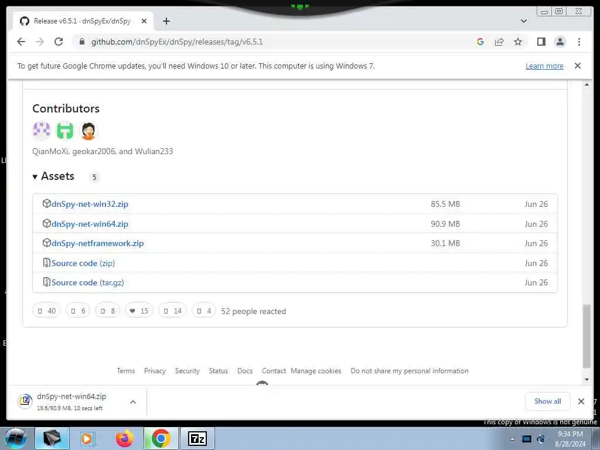Dismiss the Windows 7 update notice
Image resolution: width=600 pixels, height=450 pixels.
tap(577, 66)
